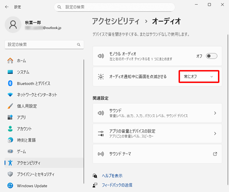Click the Bluetooth icon in sidebar
The width and height of the screenshot is (229, 192).
(x=10, y=83)
